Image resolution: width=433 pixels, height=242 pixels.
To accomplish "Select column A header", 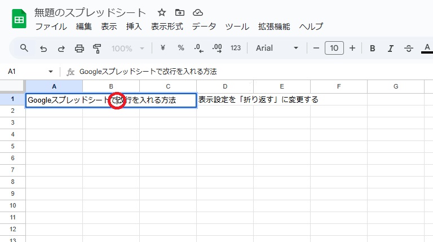I will [x=54, y=86].
